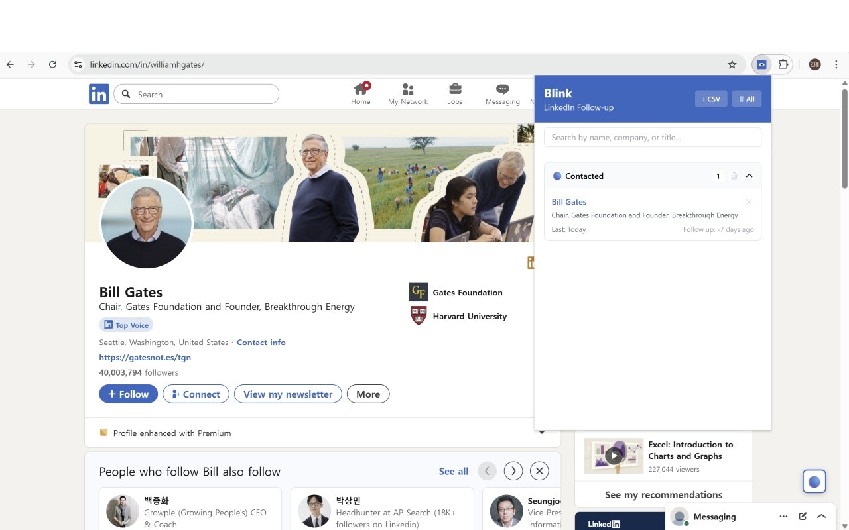Open Home in LinkedIn navigation
Viewport: 849px width, 530px height.
click(x=361, y=94)
